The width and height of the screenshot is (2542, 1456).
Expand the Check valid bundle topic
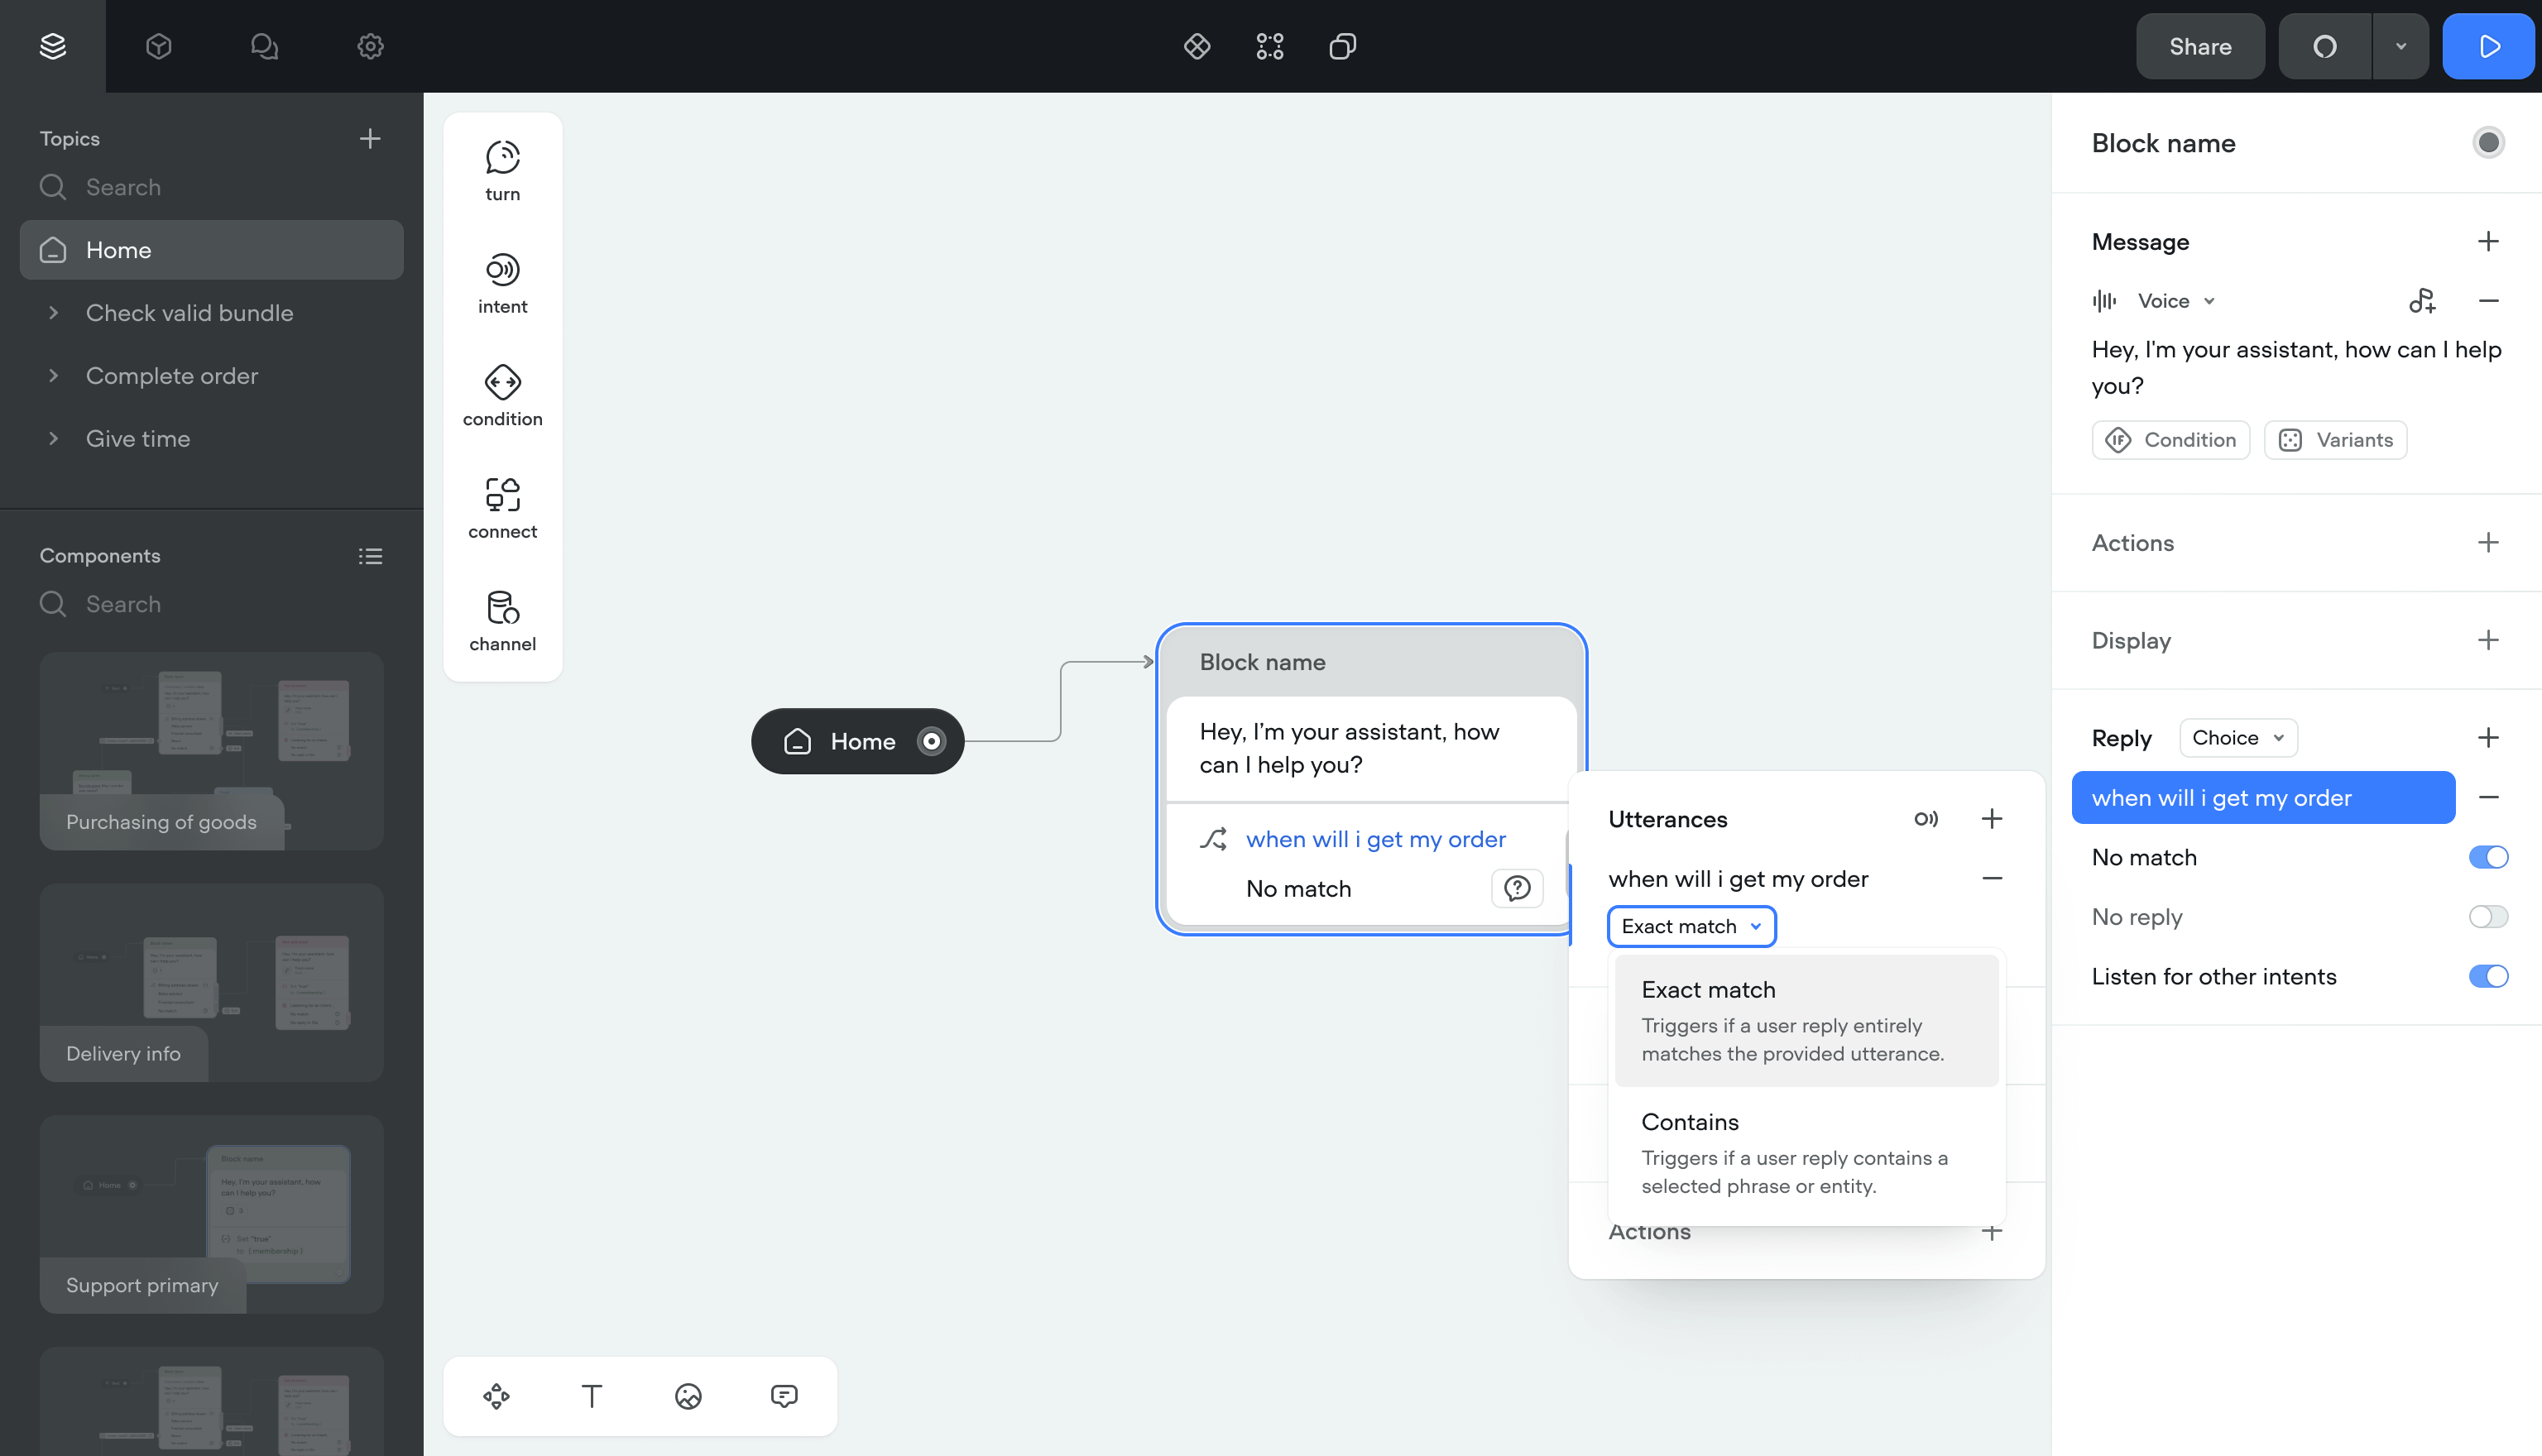55,313
